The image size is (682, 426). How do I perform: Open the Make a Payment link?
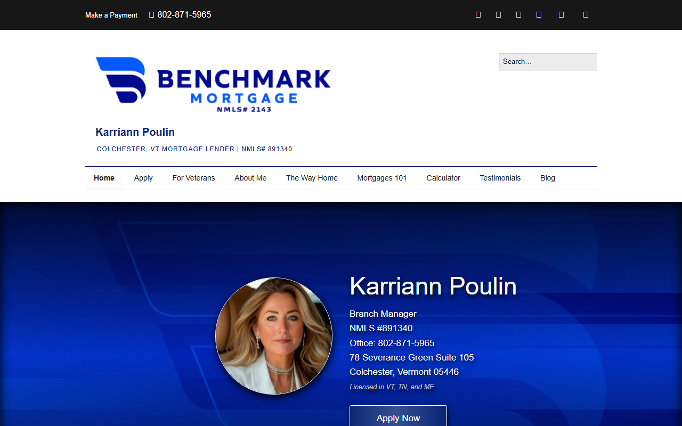[111, 15]
